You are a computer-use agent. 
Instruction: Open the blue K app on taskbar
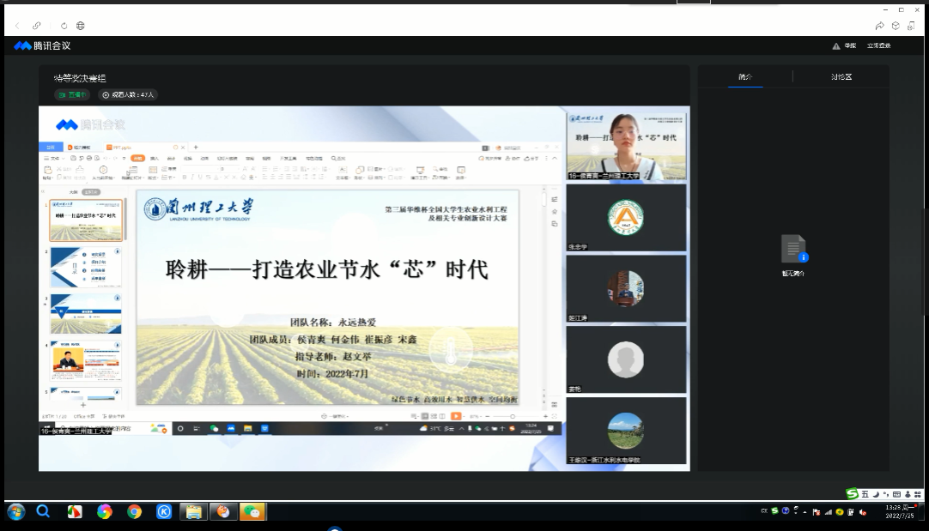(x=164, y=511)
